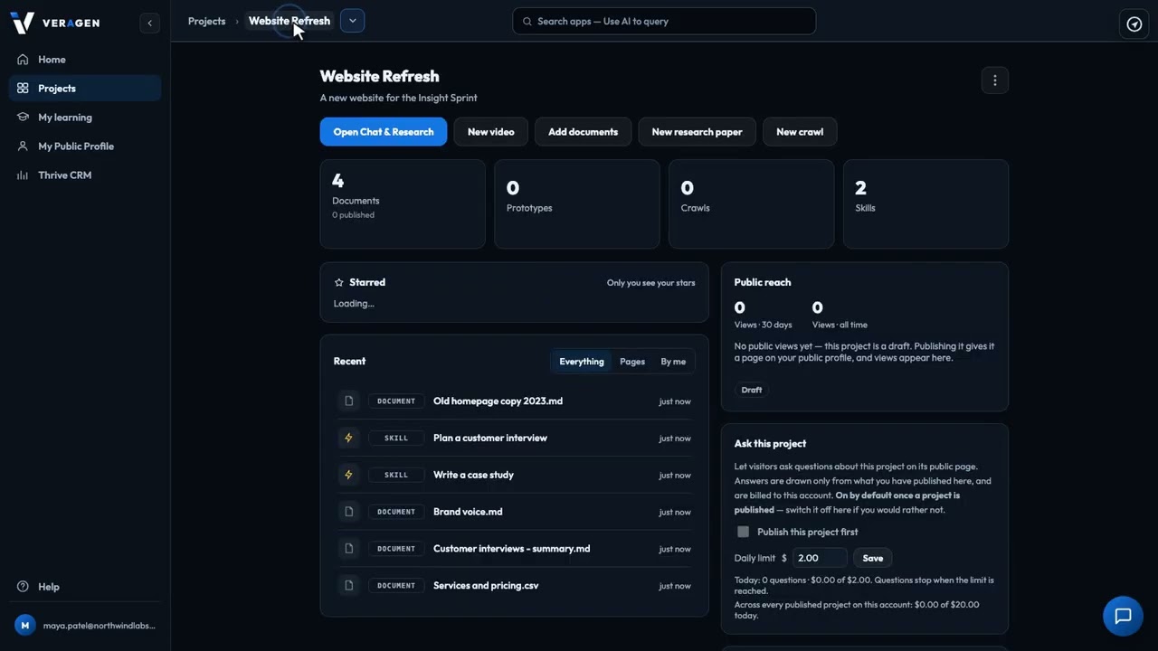
Task: Open the Help icon in sidebar
Action: [23, 587]
